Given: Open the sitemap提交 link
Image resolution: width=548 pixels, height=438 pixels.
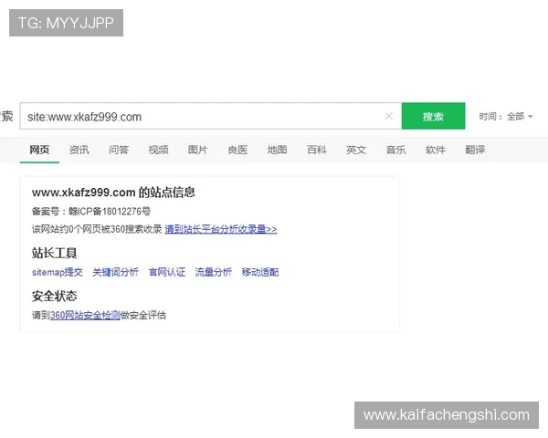Looking at the screenshot, I should [x=58, y=272].
